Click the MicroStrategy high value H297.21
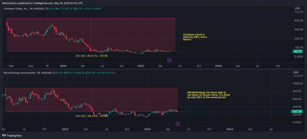 [69, 73]
